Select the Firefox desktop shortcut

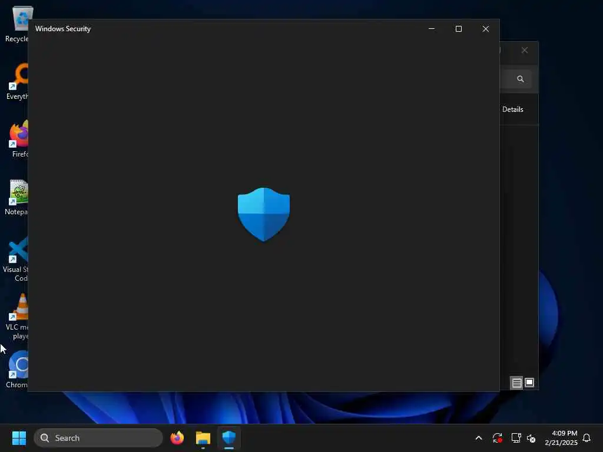tap(18, 139)
